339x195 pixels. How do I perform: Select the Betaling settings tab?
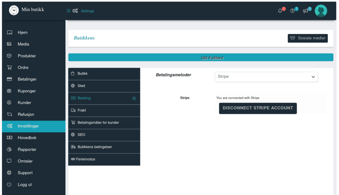click(x=104, y=98)
